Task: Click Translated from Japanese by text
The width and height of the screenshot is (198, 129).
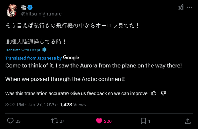Action: coord(33,58)
